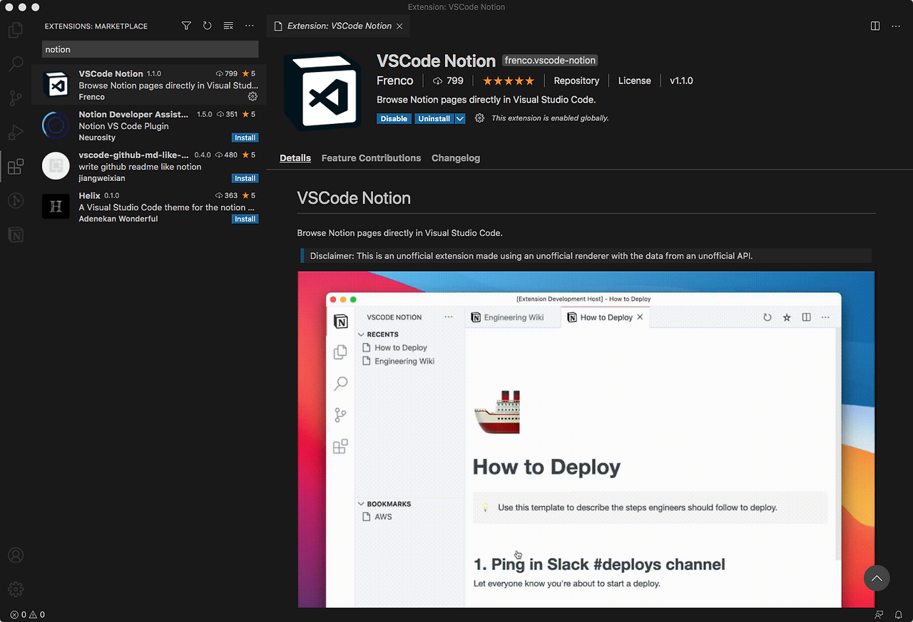
Task: Show errors and warnings in status bar
Action: [x=28, y=614]
